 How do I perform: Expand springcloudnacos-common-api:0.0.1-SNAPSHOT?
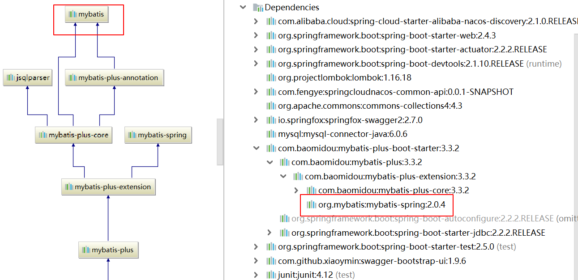click(256, 92)
